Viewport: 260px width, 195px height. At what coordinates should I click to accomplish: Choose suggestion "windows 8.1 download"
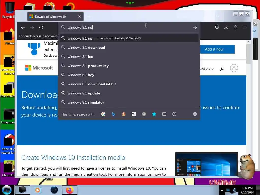(129, 47)
